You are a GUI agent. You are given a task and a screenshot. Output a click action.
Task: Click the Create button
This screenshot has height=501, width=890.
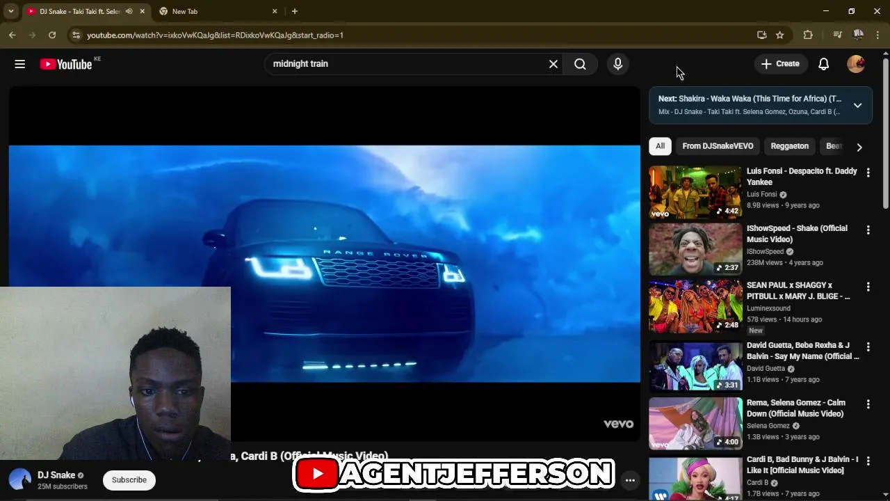tap(781, 64)
